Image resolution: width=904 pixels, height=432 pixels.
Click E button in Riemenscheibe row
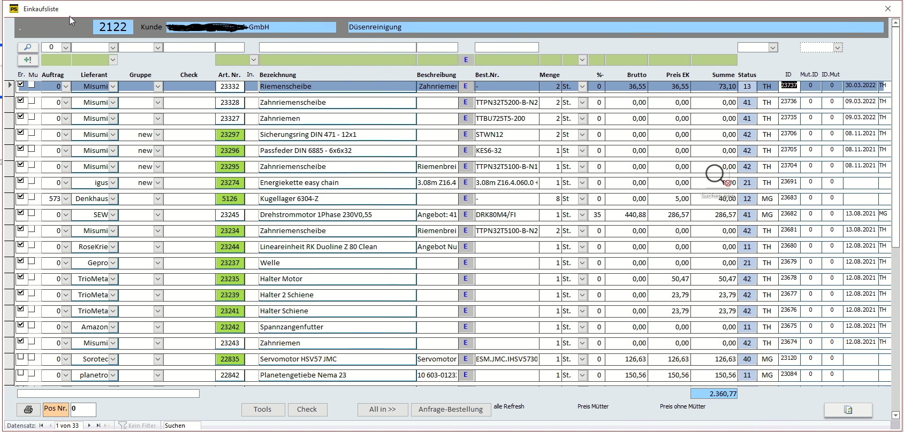[466, 86]
